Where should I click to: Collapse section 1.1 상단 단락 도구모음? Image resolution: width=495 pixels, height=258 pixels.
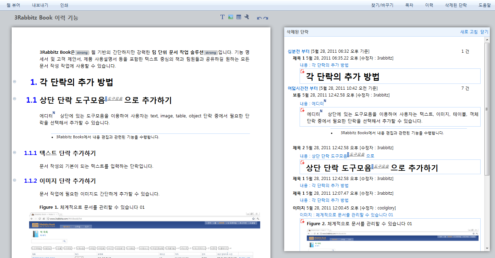click(14, 99)
